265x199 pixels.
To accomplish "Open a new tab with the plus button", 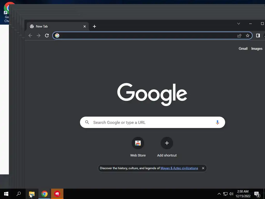I will [94, 26].
